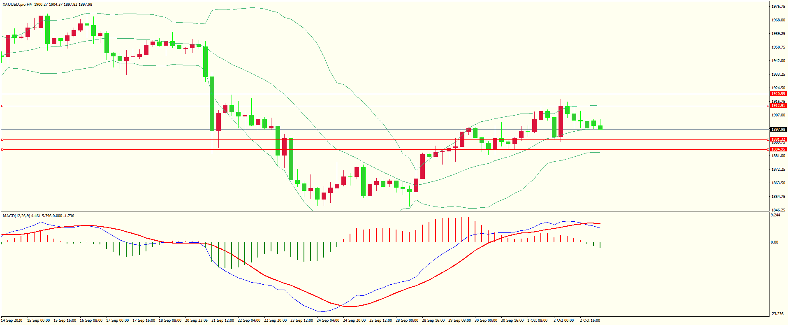Click the 1881.00 price scale value
The height and width of the screenshot is (325, 788).
point(778,156)
